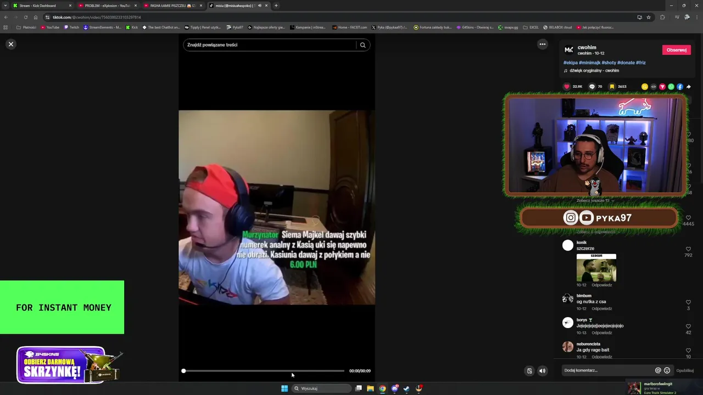Image resolution: width=703 pixels, height=395 pixels.
Task: Reload the page
Action: point(25,17)
